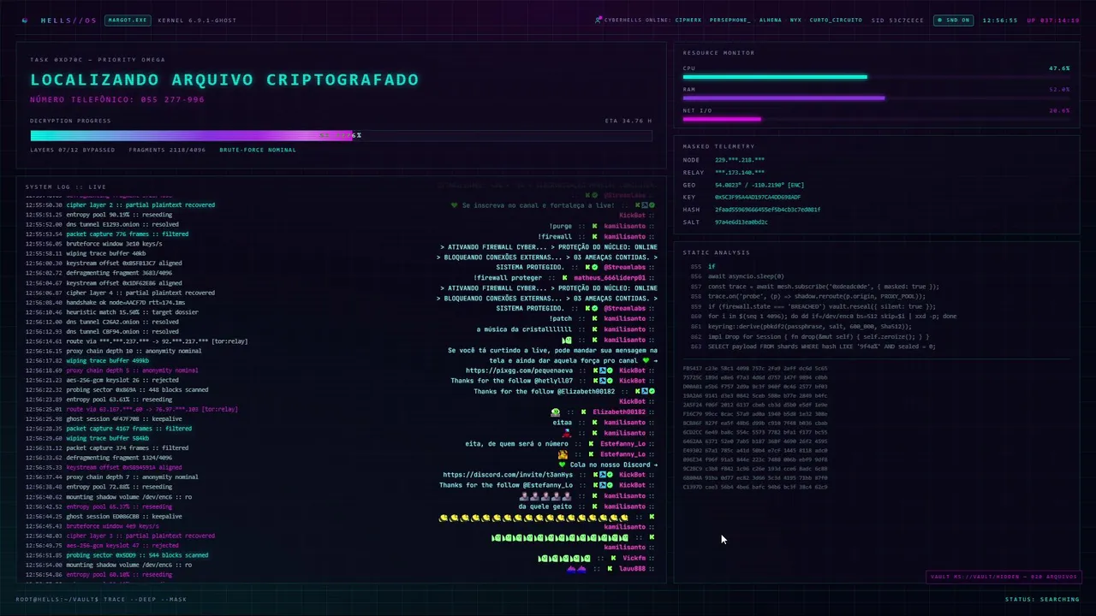The height and width of the screenshot is (616, 1096).
Task: Click the Kick badge beside Elizabeth00182 username
Action: point(582,412)
